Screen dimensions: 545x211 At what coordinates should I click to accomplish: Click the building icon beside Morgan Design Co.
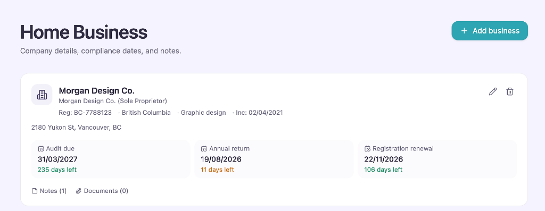tap(42, 95)
